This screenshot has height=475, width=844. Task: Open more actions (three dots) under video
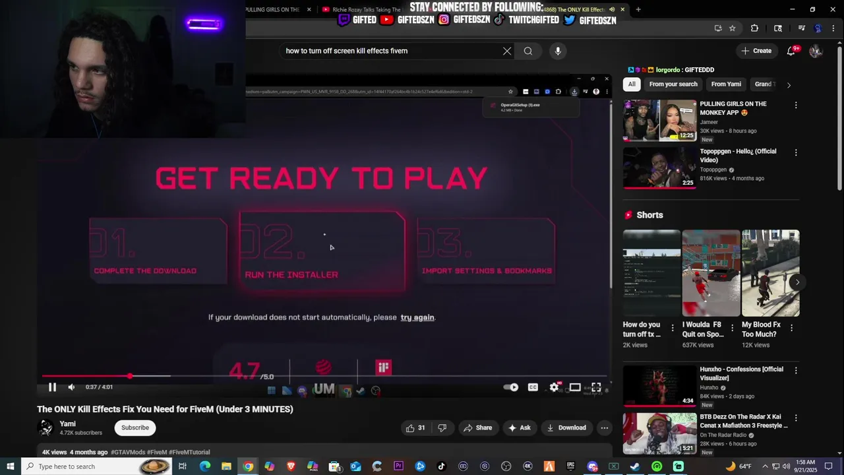coord(604,427)
